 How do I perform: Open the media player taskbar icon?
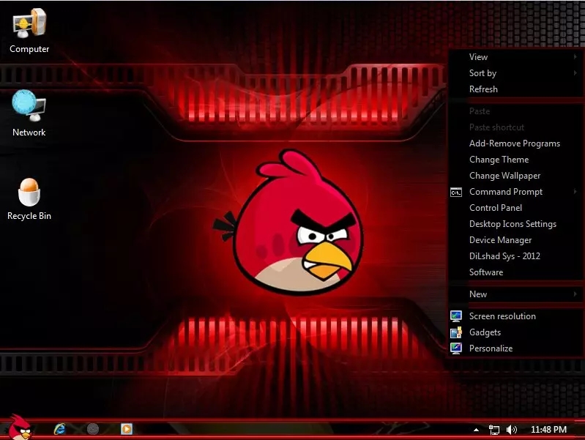pos(126,429)
